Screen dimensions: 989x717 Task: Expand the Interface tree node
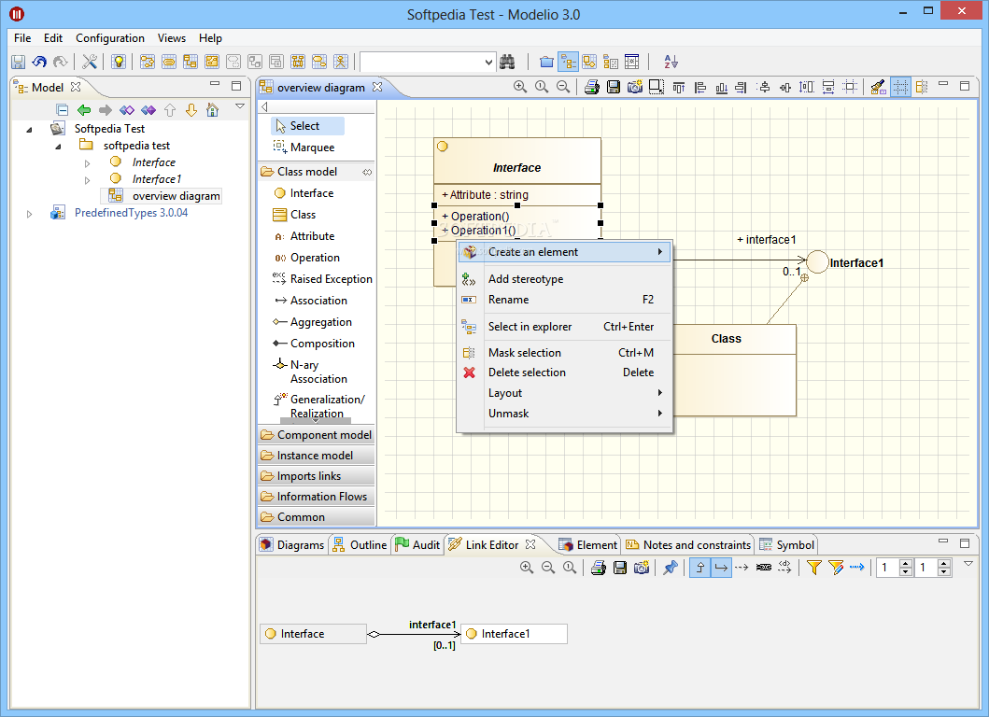click(x=87, y=163)
